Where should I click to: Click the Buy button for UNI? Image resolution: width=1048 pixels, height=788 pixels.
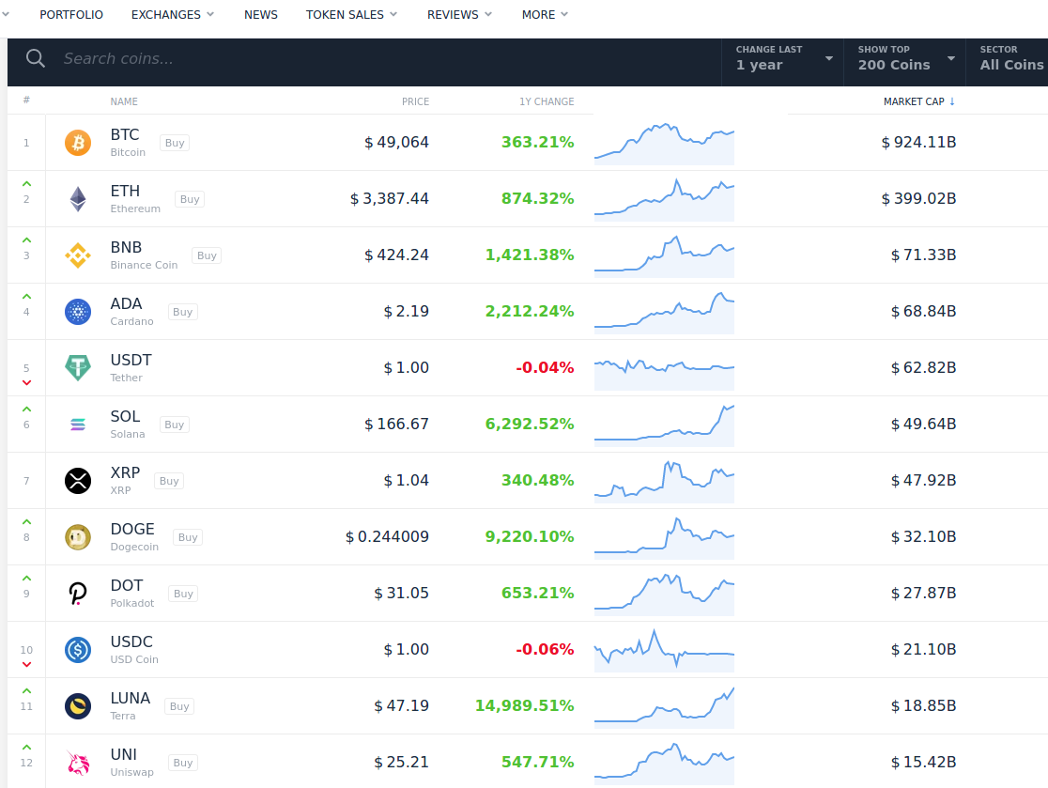point(183,763)
